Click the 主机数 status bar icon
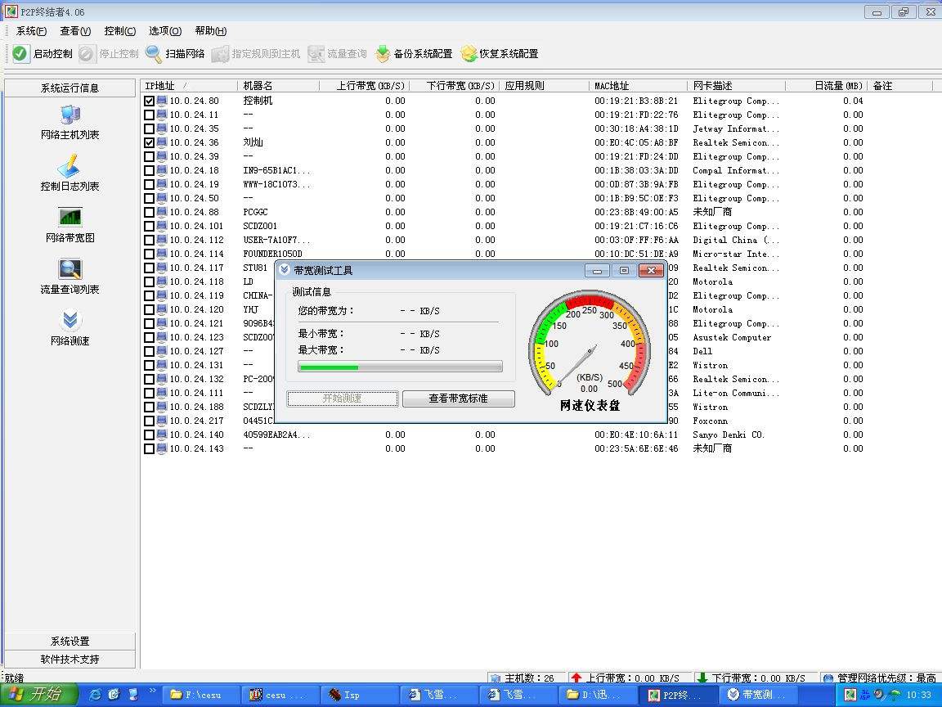 pos(495,678)
